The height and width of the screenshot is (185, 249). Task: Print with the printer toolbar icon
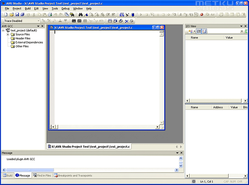click(x=50, y=15)
